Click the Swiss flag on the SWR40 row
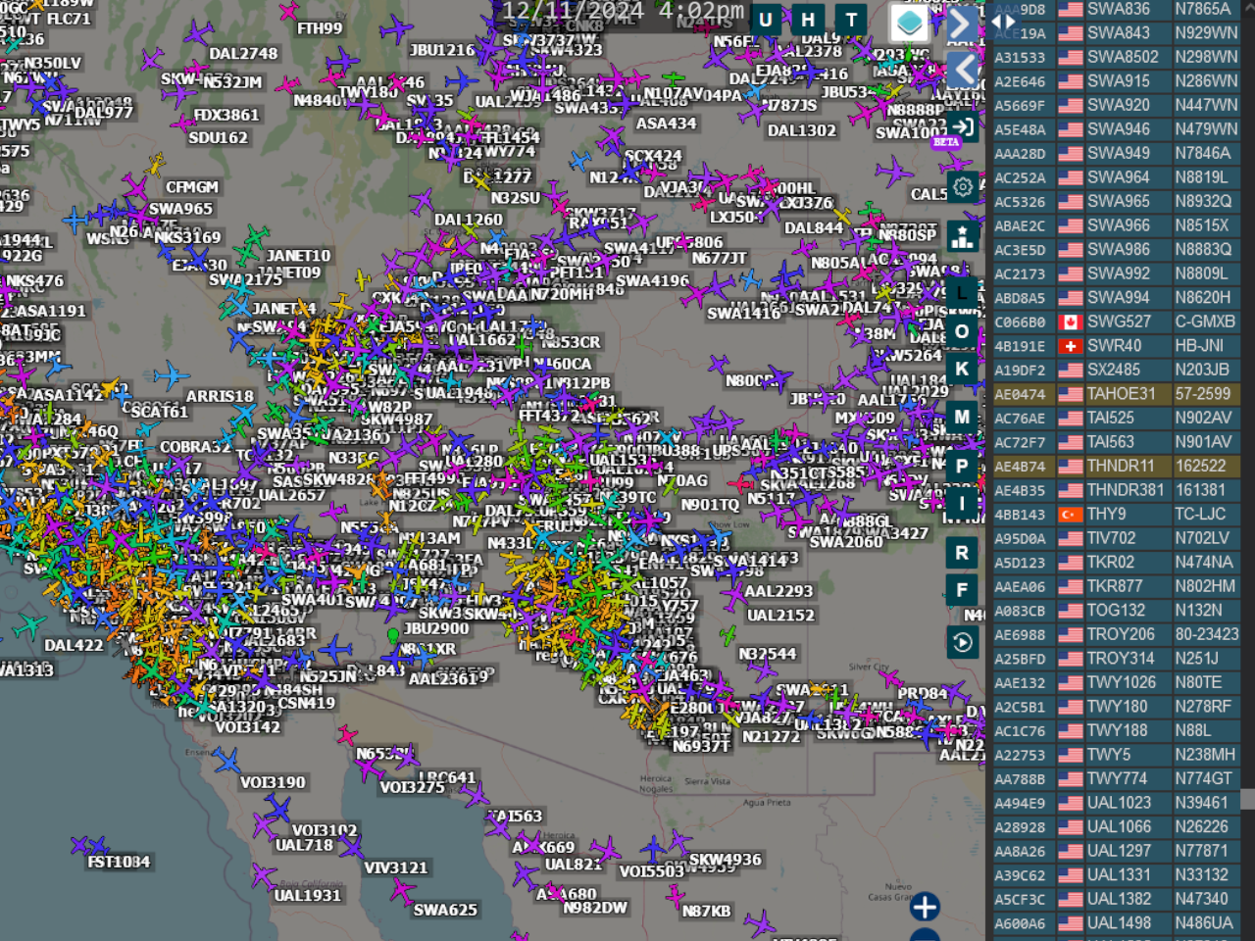The width and height of the screenshot is (1255, 941). click(1070, 346)
